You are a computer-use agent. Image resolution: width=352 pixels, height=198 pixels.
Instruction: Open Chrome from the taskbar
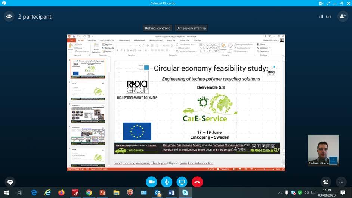coord(89,193)
